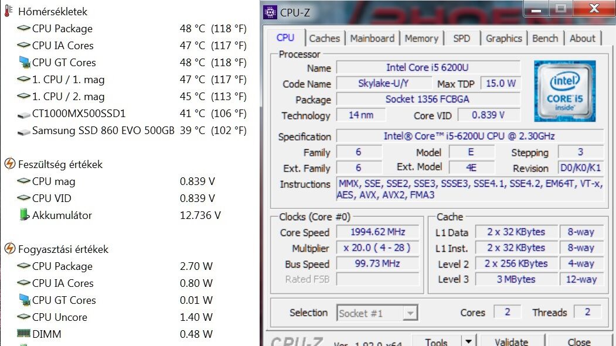
Task: Click the Cores count value
Action: tap(507, 312)
